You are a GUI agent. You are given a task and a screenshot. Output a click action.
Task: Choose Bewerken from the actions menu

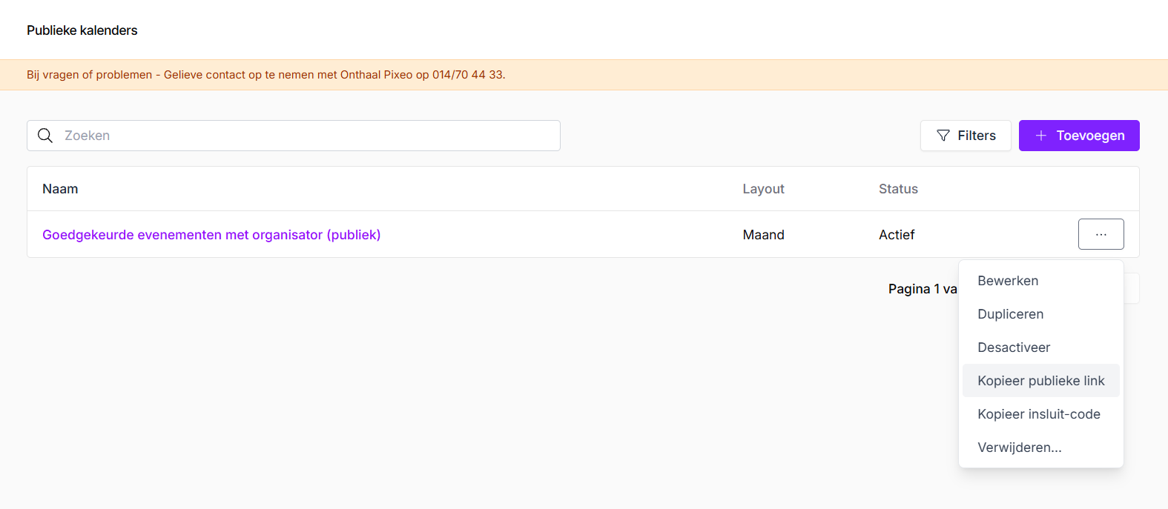(1008, 281)
